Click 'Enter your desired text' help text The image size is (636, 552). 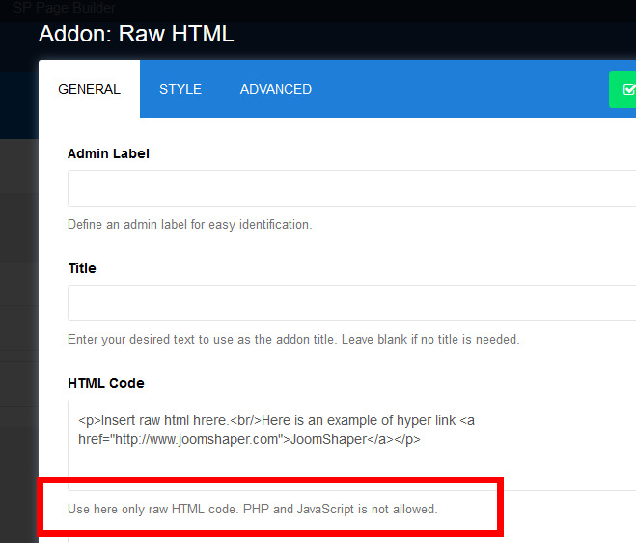[x=293, y=339]
